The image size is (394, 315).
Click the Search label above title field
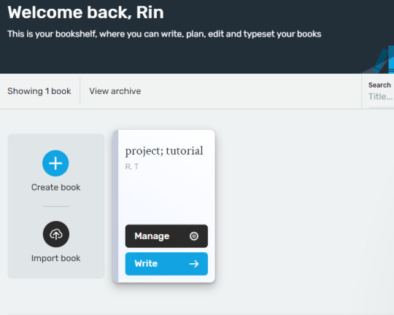(x=379, y=85)
